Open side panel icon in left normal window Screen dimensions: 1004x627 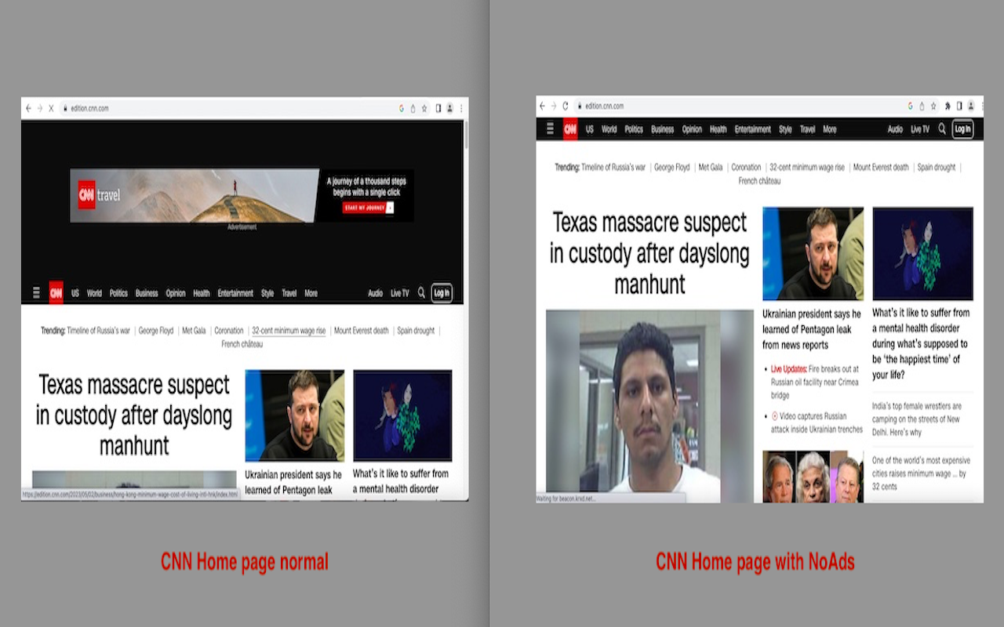pos(438,108)
